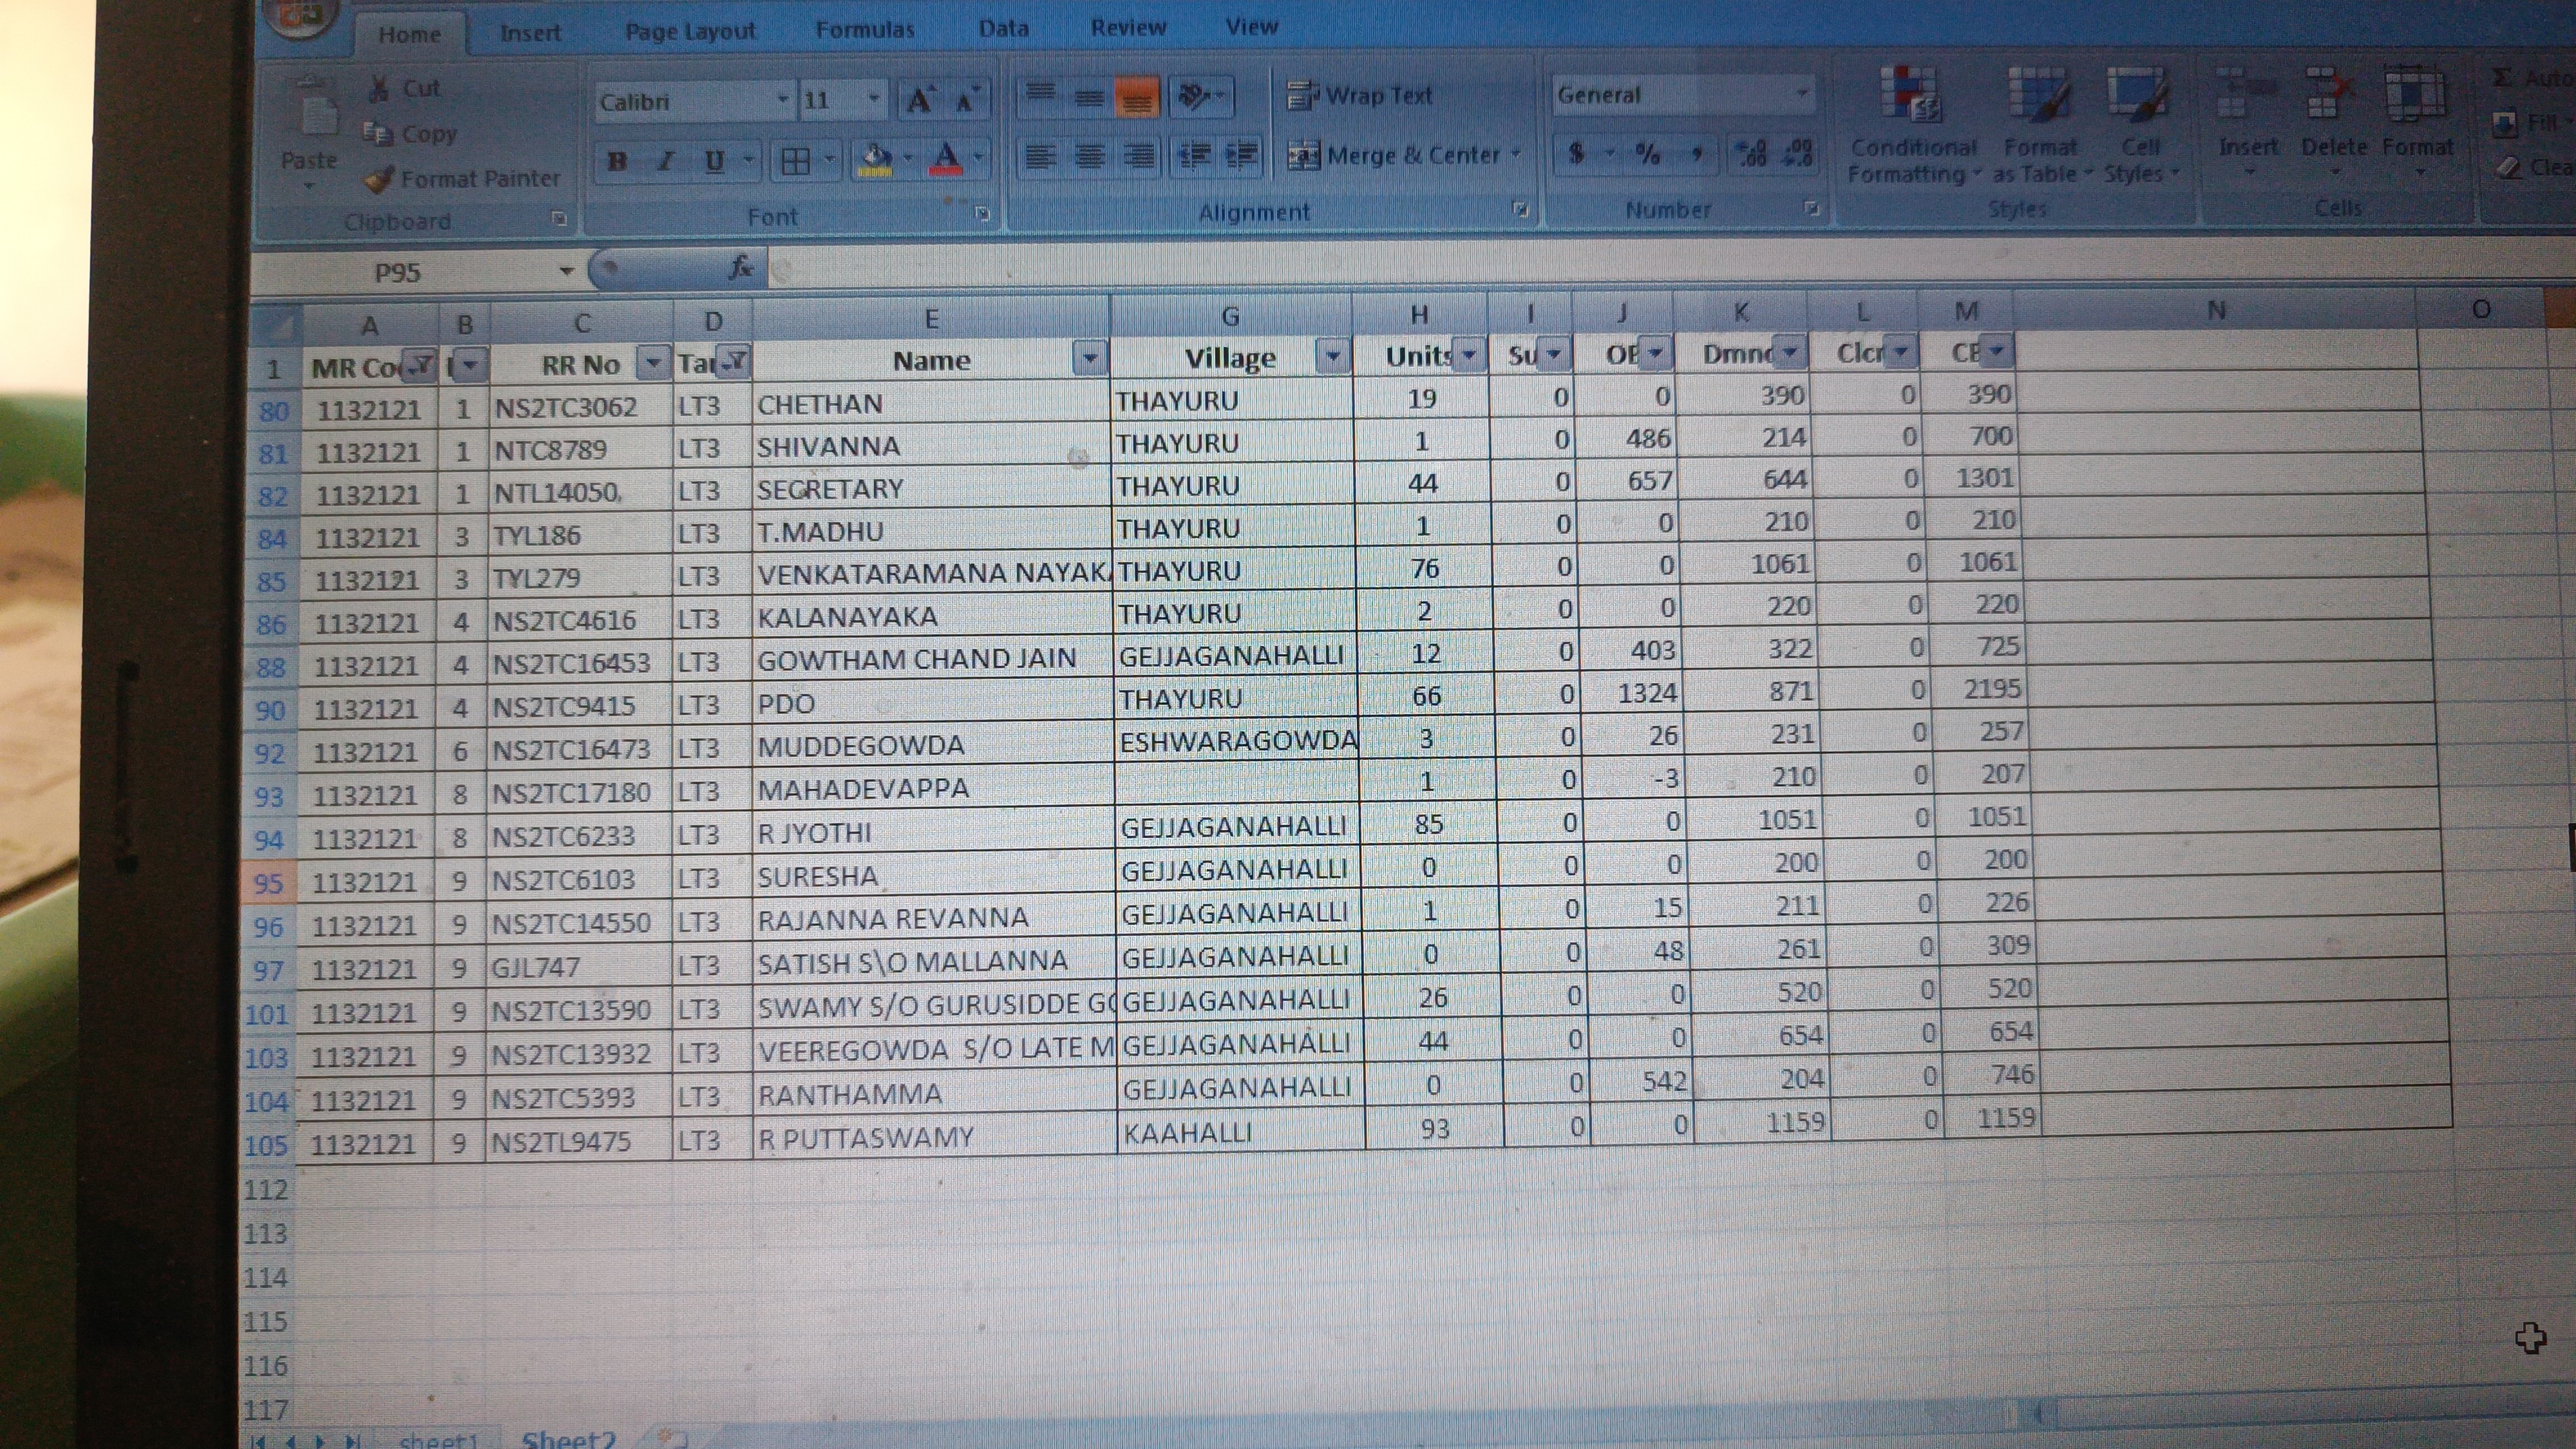Open Merge & Center dropdown arrow
This screenshot has height=1449, width=2576.
coord(1515,154)
